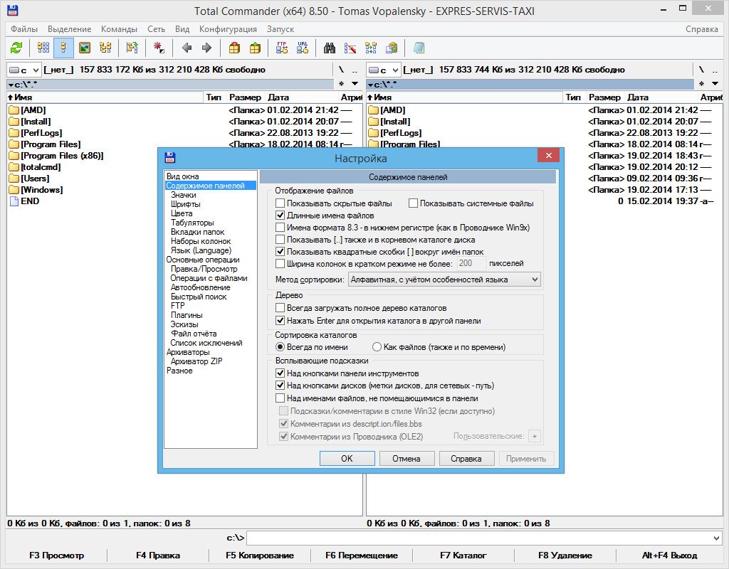Uncheck Длинные имена файлов option

(x=280, y=216)
